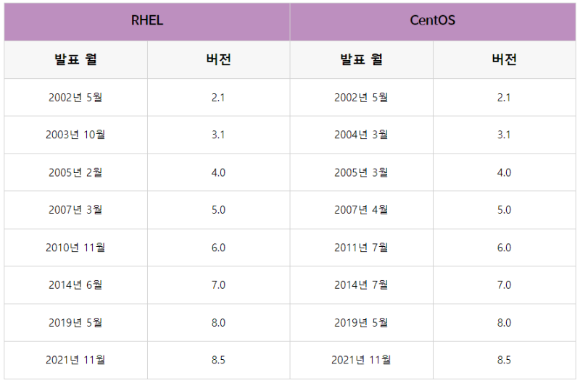Click CentOS version 6.0 cell
The width and height of the screenshot is (580, 383).
coord(505,248)
